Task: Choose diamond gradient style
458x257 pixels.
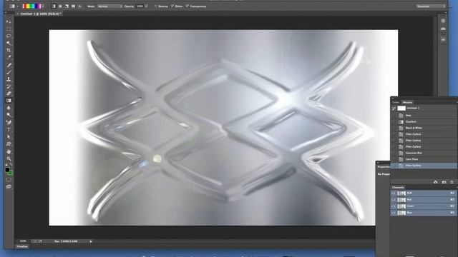Action: tap(79, 6)
